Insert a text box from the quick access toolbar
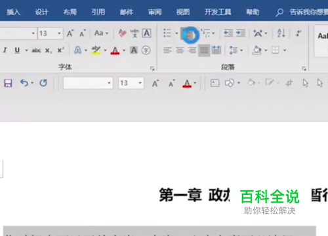The image size is (328, 236). click(215, 83)
